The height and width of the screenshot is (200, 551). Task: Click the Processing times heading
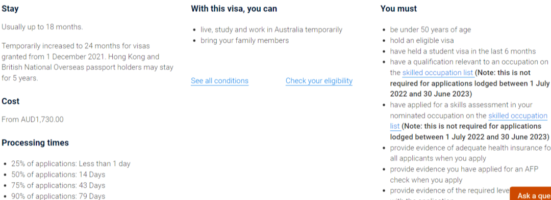tap(35, 143)
